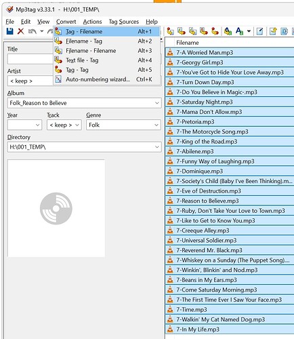Image resolution: width=294 pixels, height=339 pixels.
Task: Click the VLC cone icon for 7-Abilene.mp3
Action: (170, 151)
